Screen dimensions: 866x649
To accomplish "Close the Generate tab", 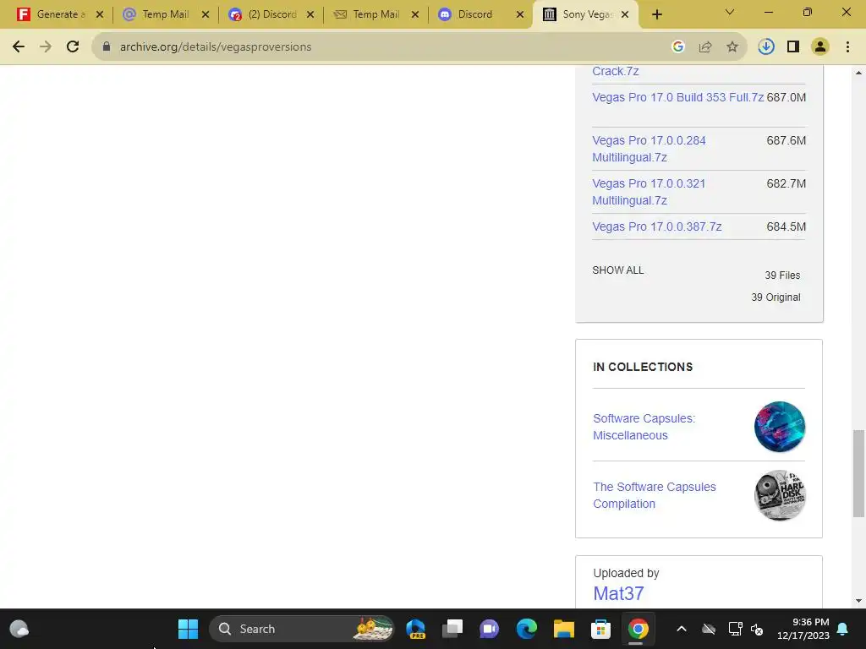I will click(x=100, y=14).
